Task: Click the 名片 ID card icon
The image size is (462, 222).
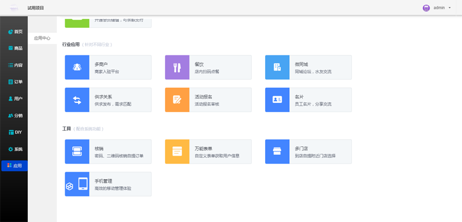Action: 277,99
